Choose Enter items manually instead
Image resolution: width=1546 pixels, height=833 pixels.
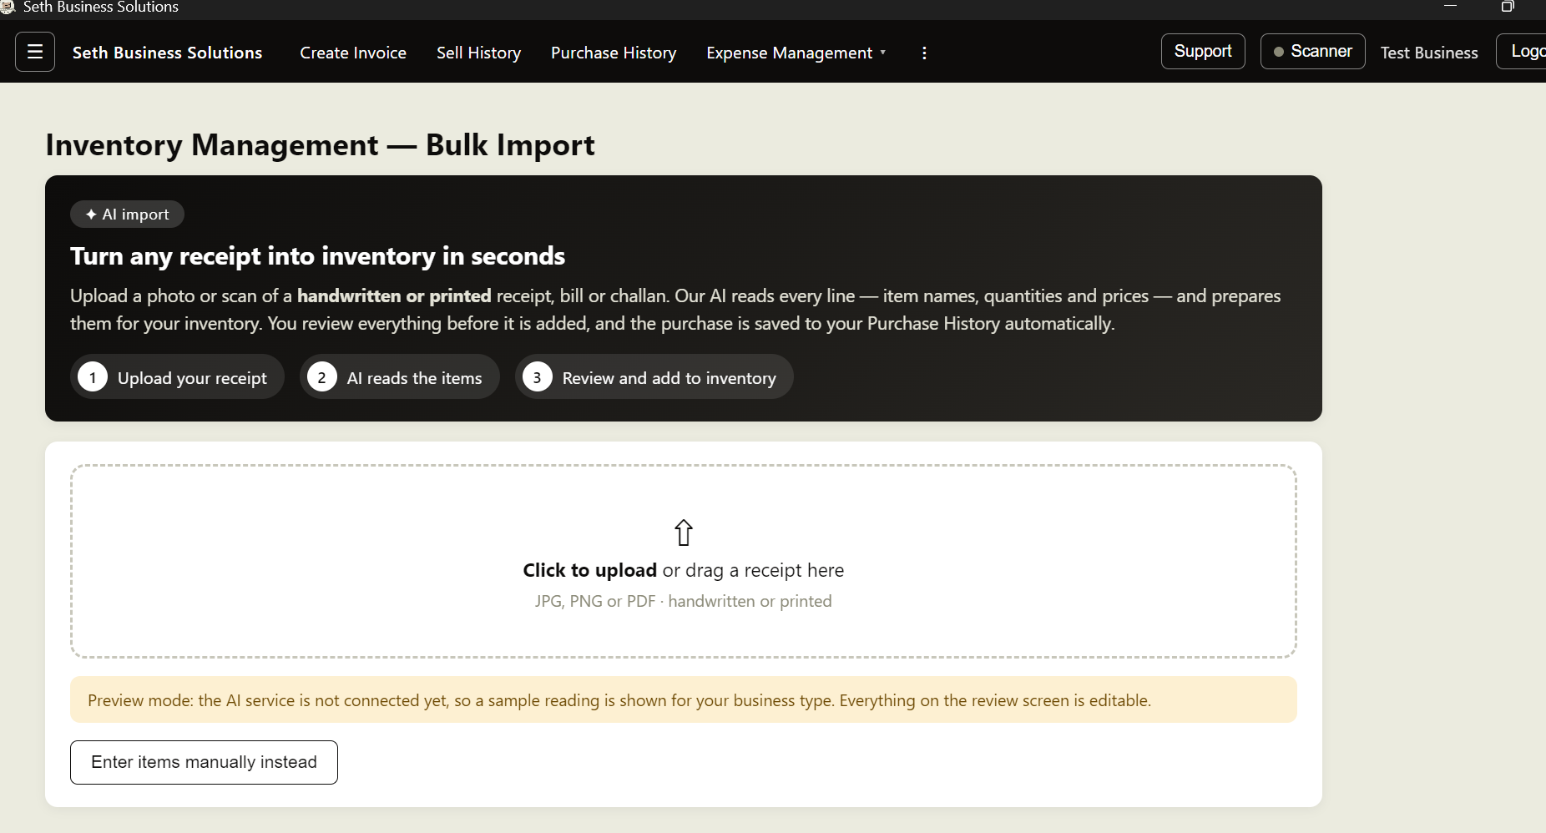click(x=204, y=762)
